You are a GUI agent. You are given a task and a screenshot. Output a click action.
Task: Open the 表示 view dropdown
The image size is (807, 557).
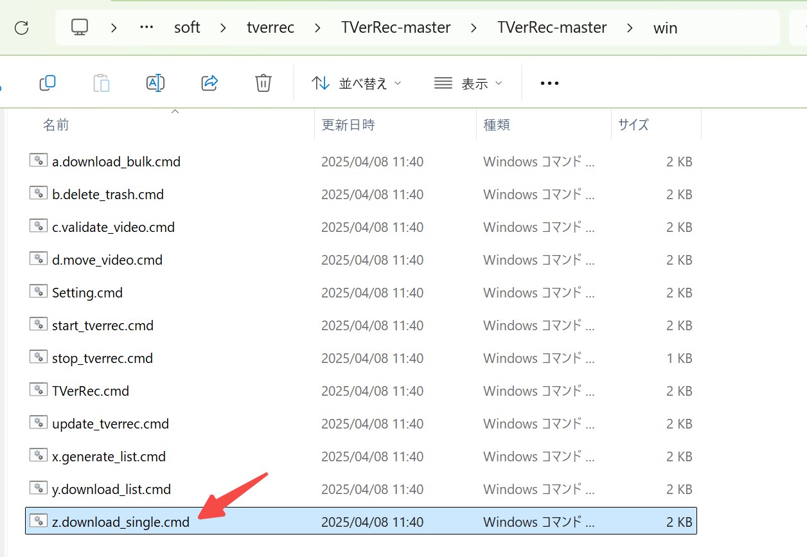468,83
